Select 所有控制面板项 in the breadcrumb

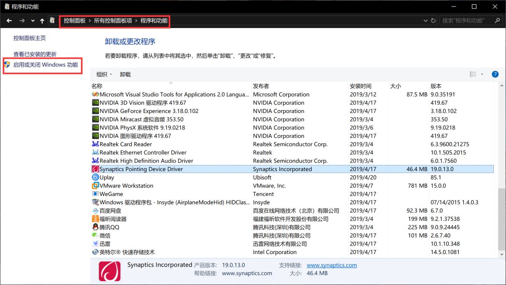coord(112,22)
